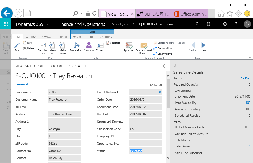
Task: Click the browser Home icon
Action: [x=221, y=13]
